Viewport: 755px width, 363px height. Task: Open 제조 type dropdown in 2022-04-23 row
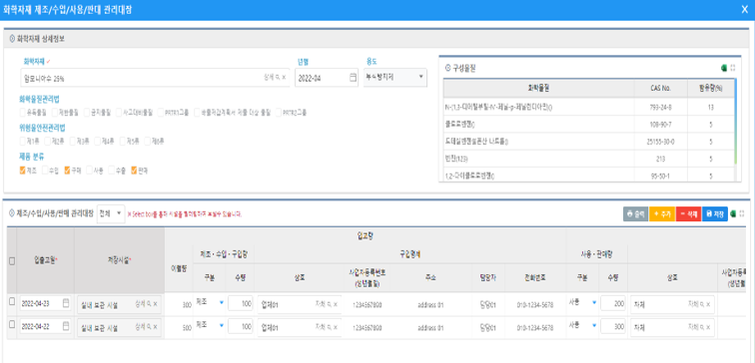(x=210, y=302)
